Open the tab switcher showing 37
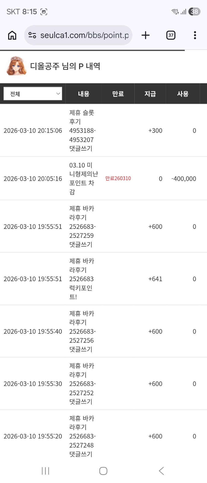The height and width of the screenshot is (483, 207). click(171, 35)
